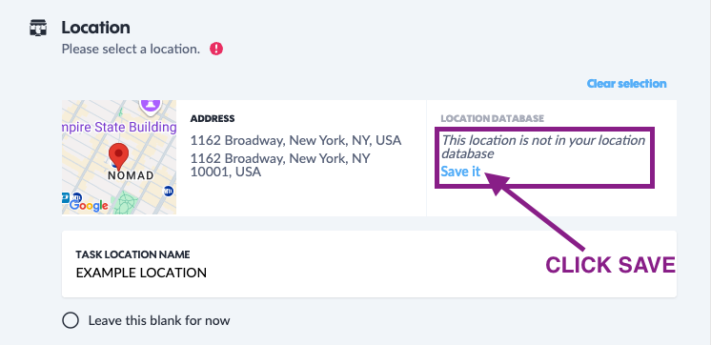Click the blue subway icon near NOMAD
The width and height of the screenshot is (711, 345).
(x=169, y=191)
